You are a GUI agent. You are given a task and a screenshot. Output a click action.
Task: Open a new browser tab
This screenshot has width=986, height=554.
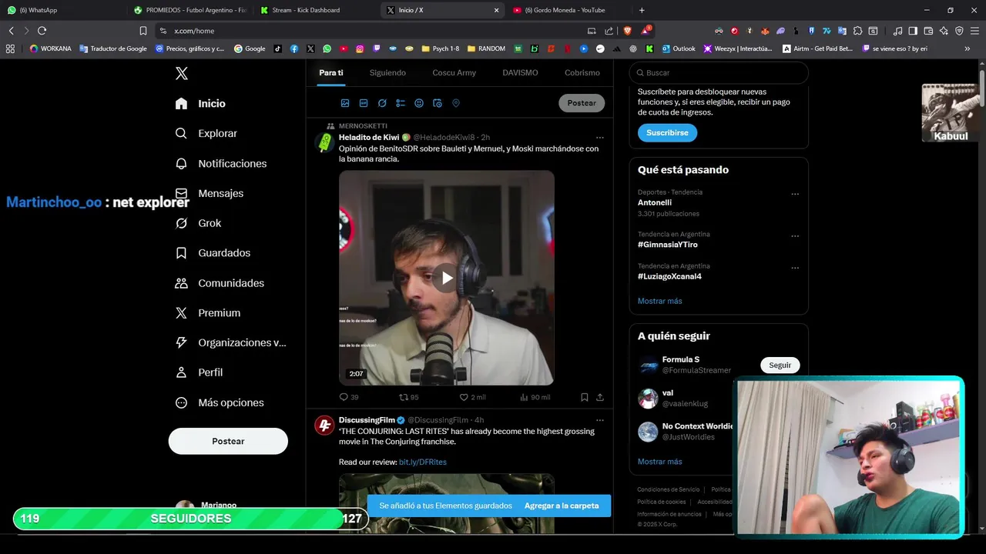(x=642, y=10)
